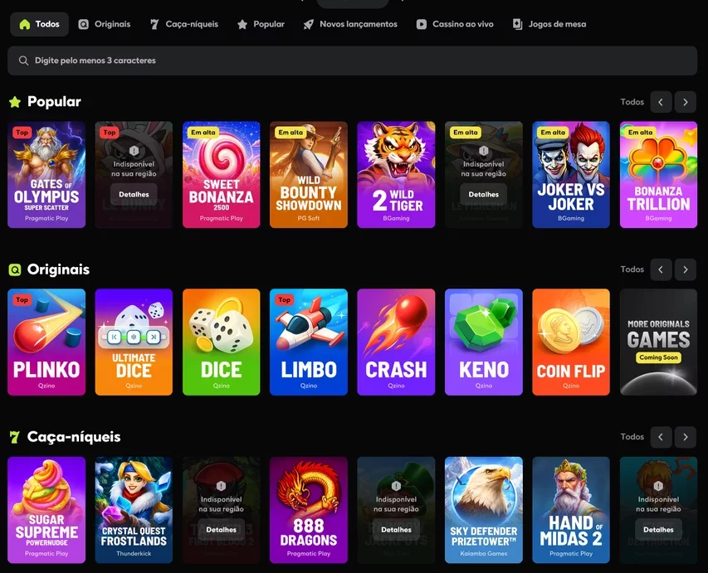Open Cassino ao vivo tab
The image size is (708, 573).
[455, 24]
